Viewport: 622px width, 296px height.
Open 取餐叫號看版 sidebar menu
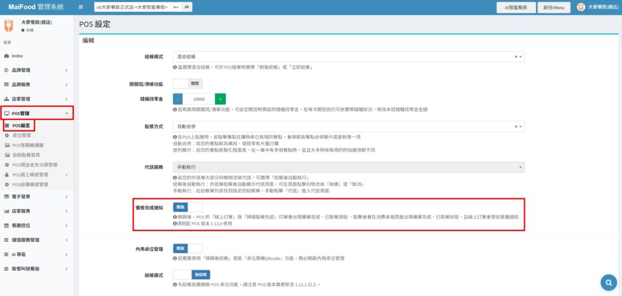pyautogui.click(x=36, y=269)
